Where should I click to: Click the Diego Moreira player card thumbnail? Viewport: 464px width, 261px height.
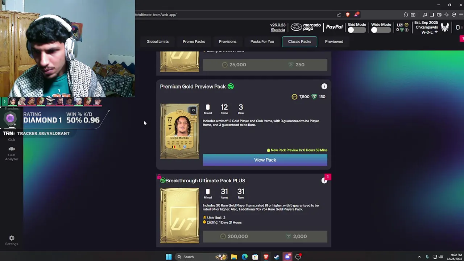(x=179, y=131)
